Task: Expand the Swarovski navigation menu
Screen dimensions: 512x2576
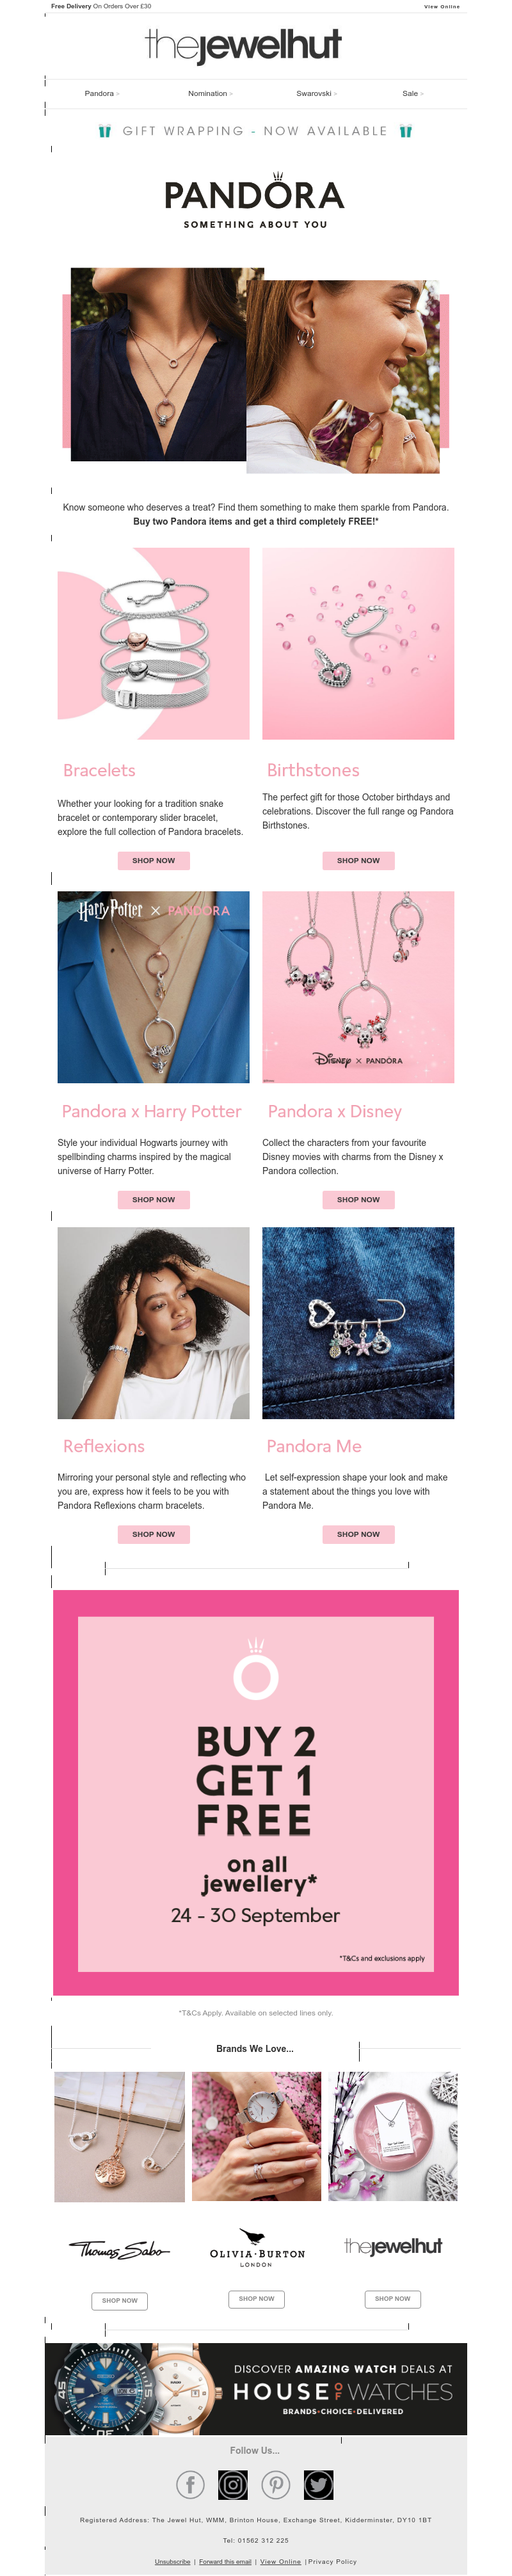Action: pyautogui.click(x=316, y=93)
